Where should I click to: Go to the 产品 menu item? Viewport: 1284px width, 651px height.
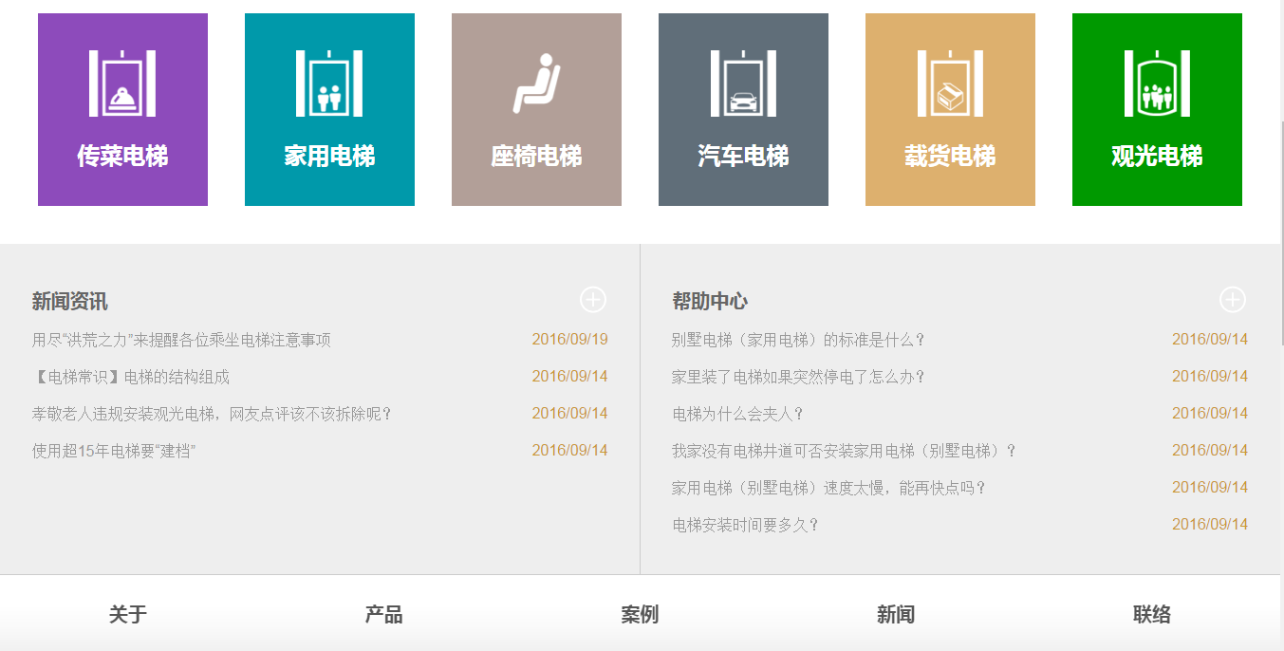point(383,615)
